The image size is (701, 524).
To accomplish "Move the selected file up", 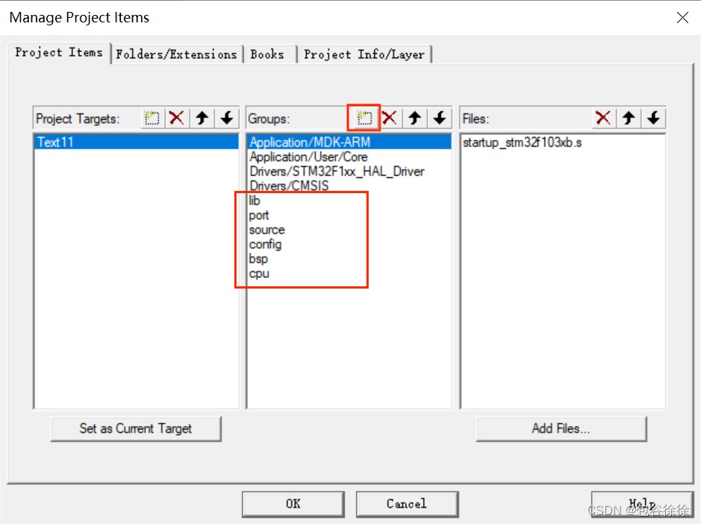I will [629, 119].
